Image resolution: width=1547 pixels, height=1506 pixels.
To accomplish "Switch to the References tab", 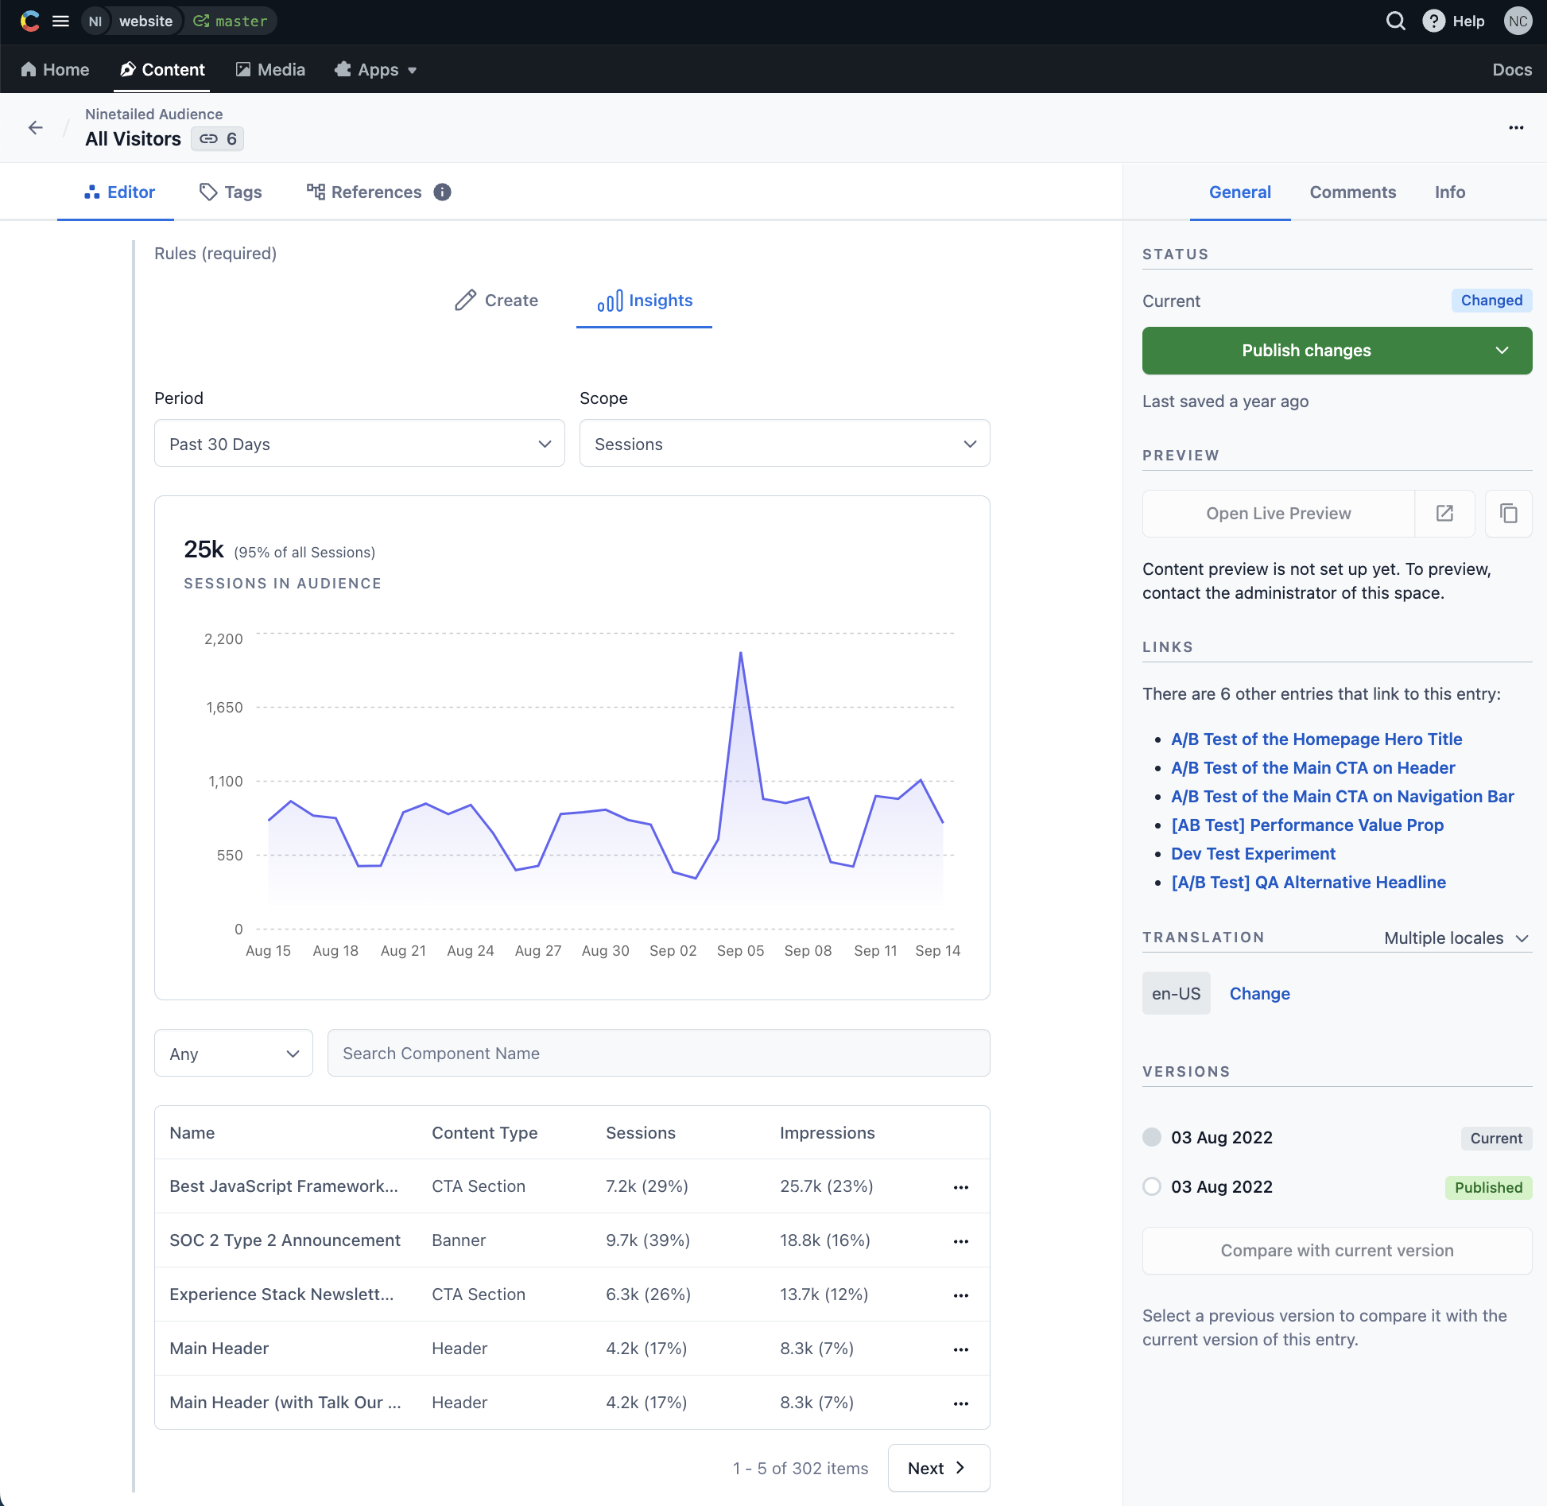I will [x=364, y=192].
